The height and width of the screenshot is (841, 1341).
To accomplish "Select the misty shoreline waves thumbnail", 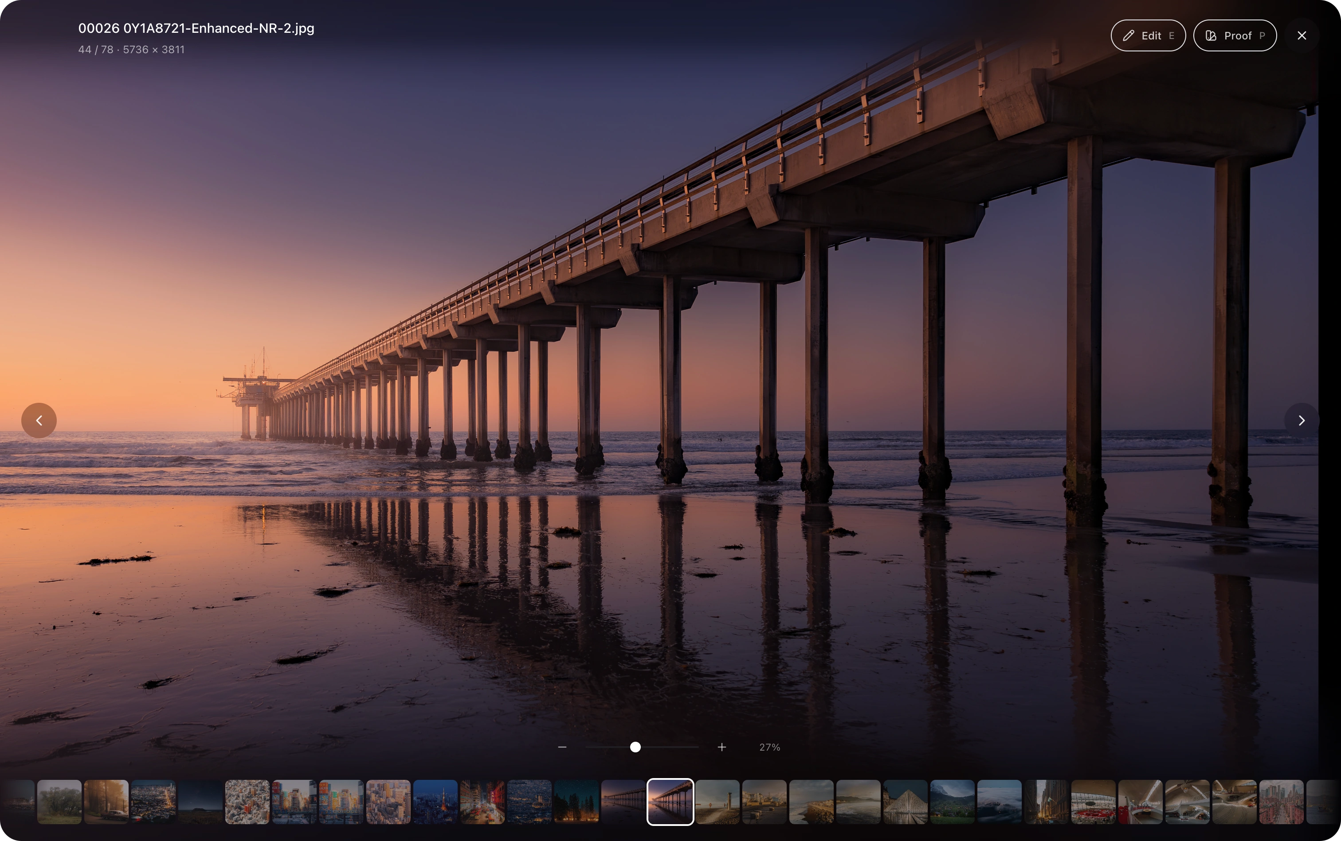I will [x=859, y=802].
